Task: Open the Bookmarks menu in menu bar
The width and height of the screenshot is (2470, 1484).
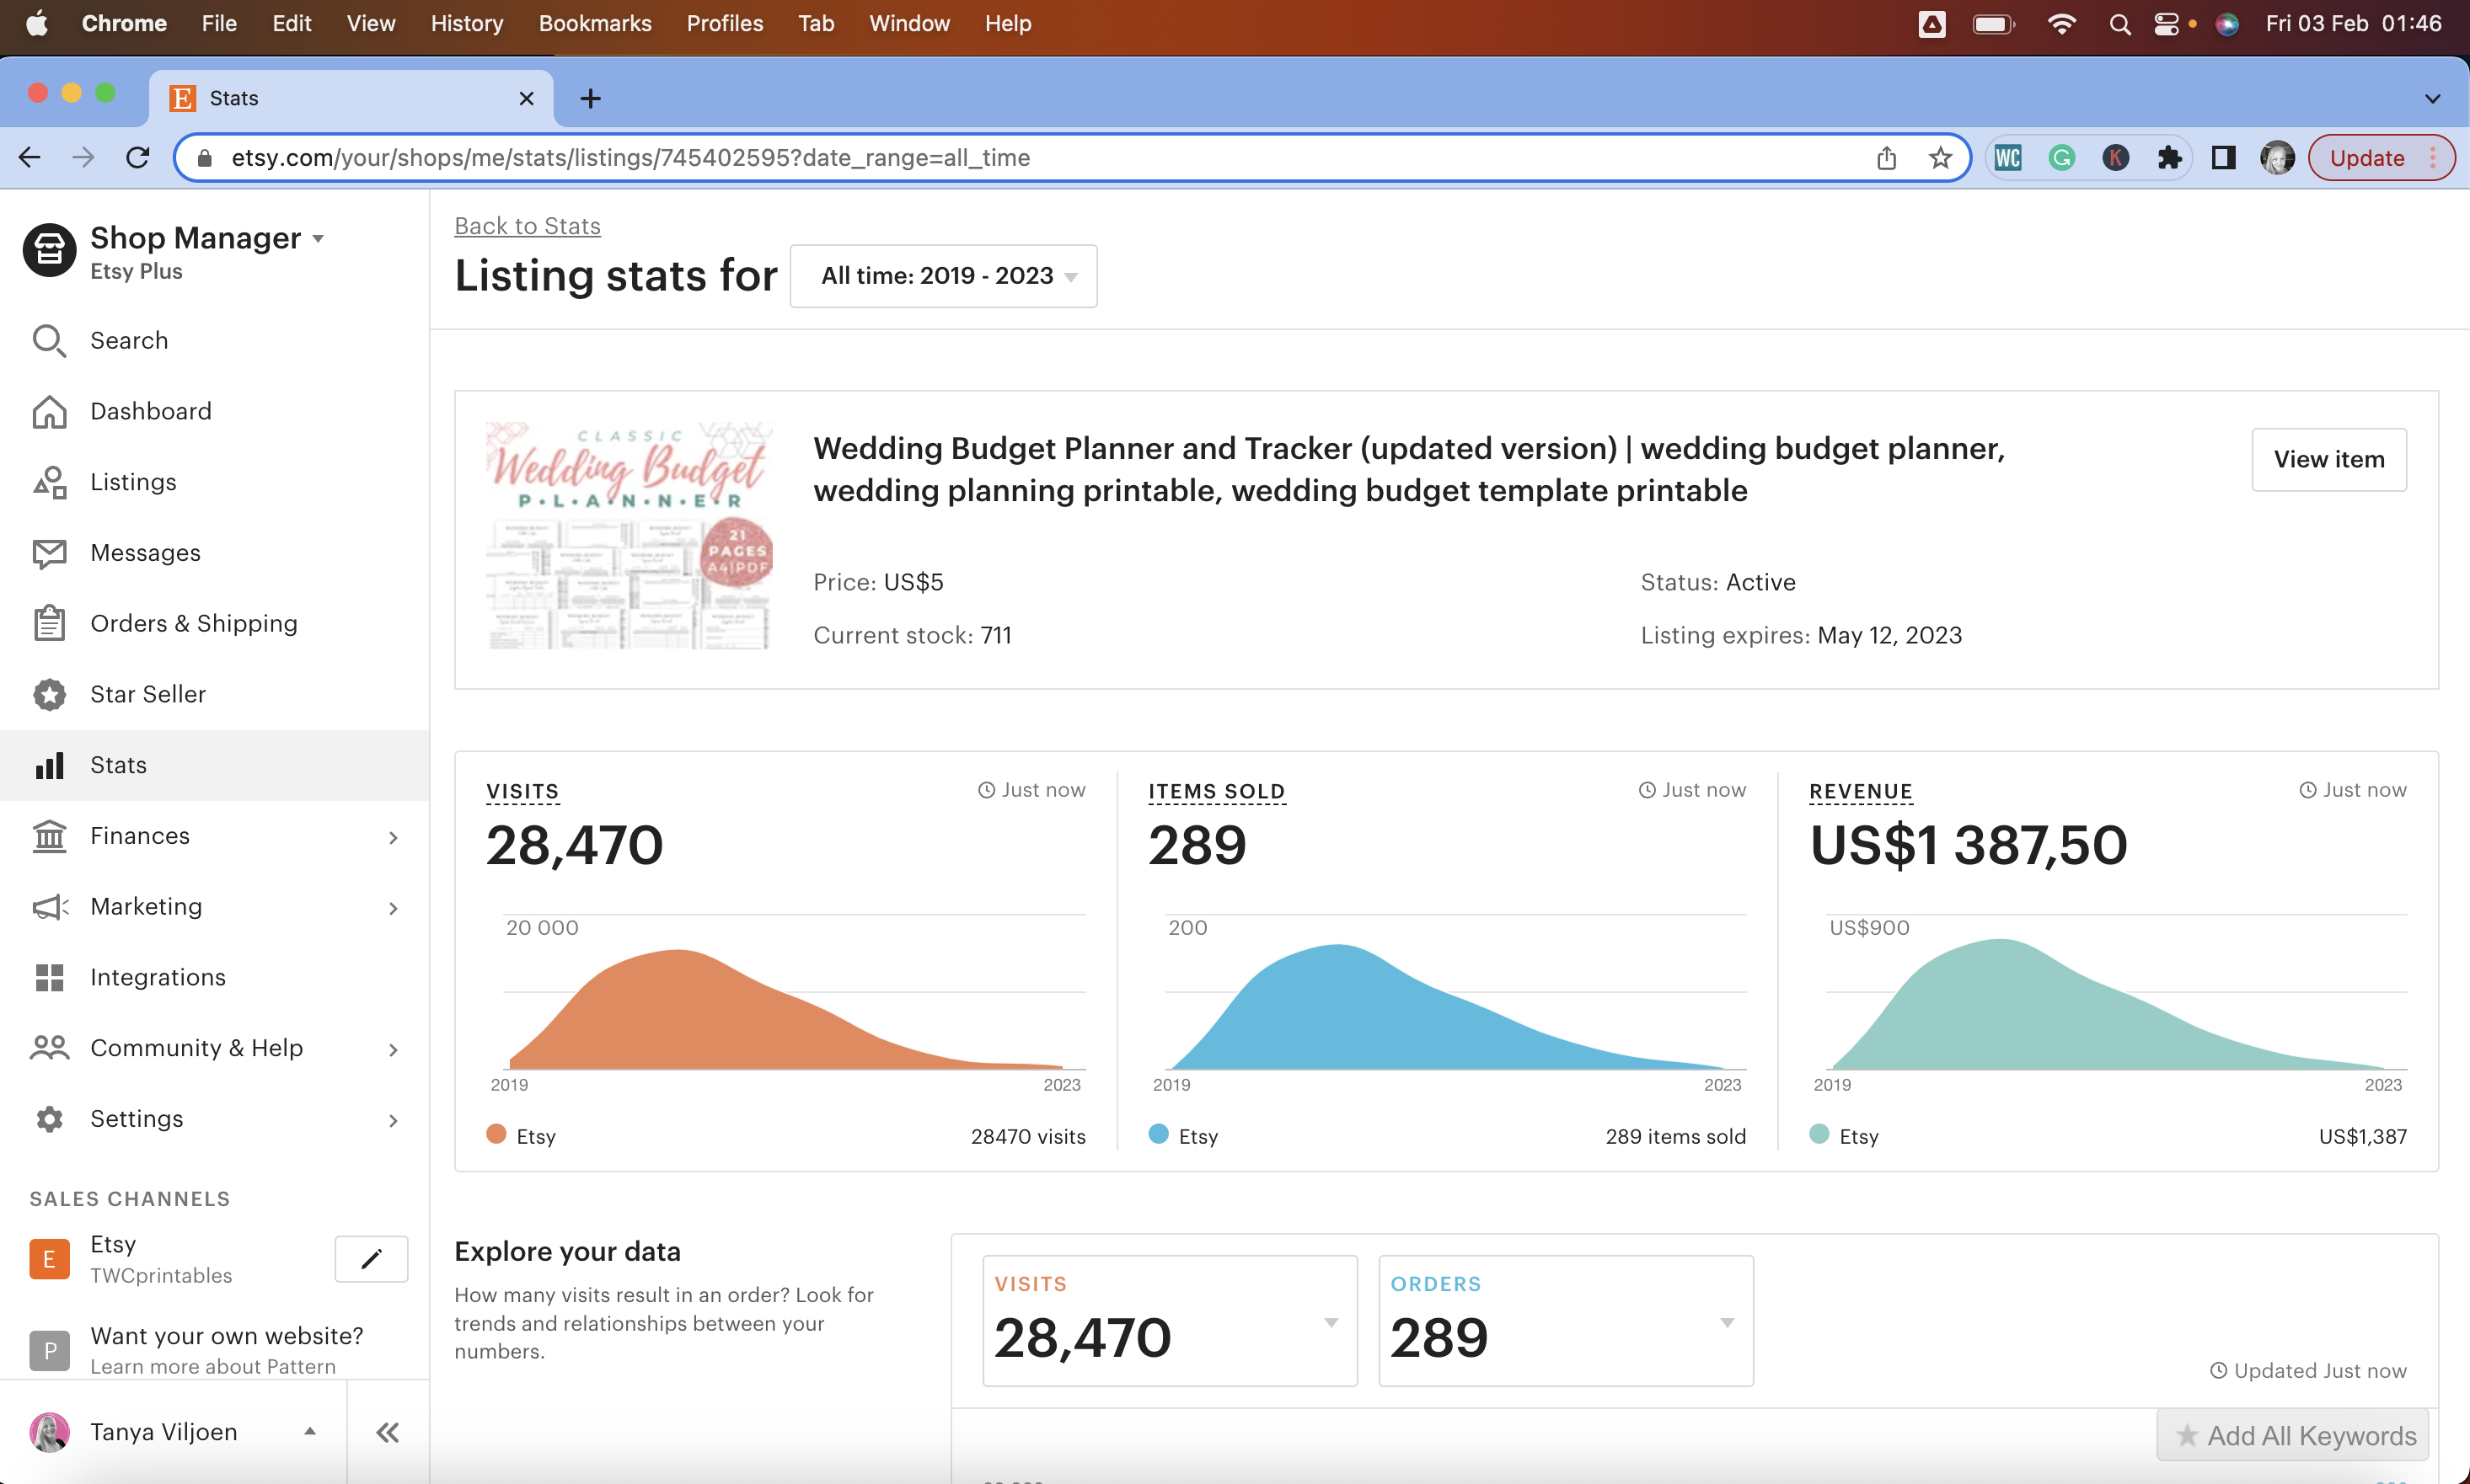Action: tap(594, 23)
